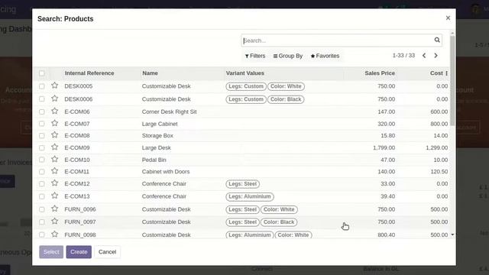Click the Legs: Custom tag on DESK0005
The width and height of the screenshot is (489, 275).
(x=246, y=86)
